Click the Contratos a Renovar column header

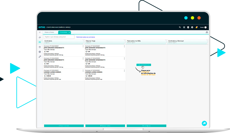(x=187, y=42)
